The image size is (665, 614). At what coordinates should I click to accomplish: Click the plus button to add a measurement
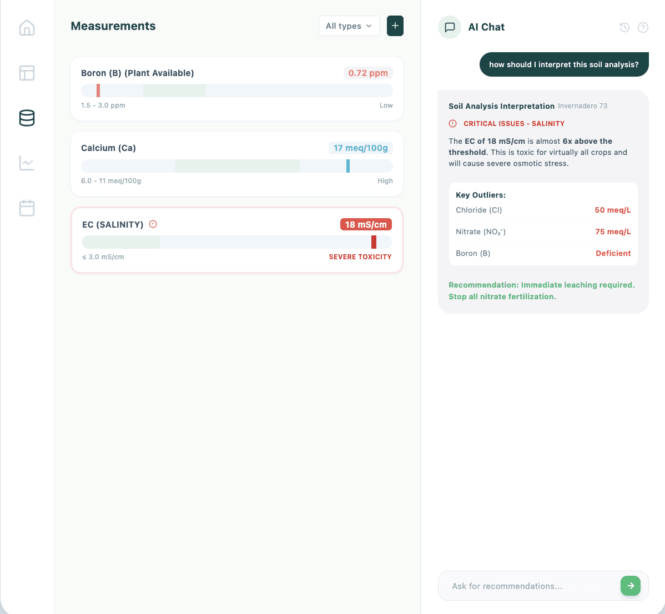point(395,26)
